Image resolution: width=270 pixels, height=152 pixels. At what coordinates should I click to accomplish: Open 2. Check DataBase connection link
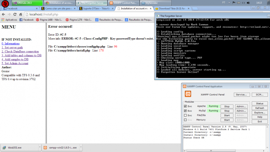click(x=20, y=51)
